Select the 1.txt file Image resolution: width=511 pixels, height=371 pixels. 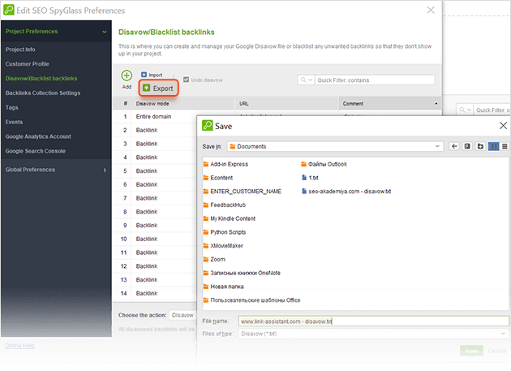[314, 178]
